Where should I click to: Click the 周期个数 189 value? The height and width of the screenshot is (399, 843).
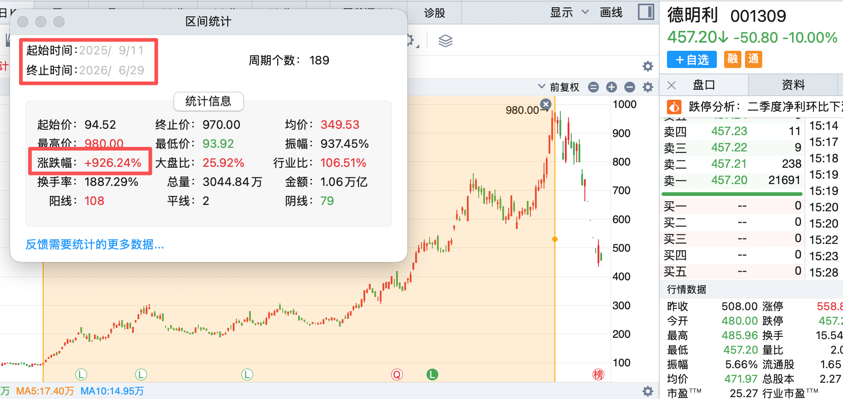(x=319, y=60)
